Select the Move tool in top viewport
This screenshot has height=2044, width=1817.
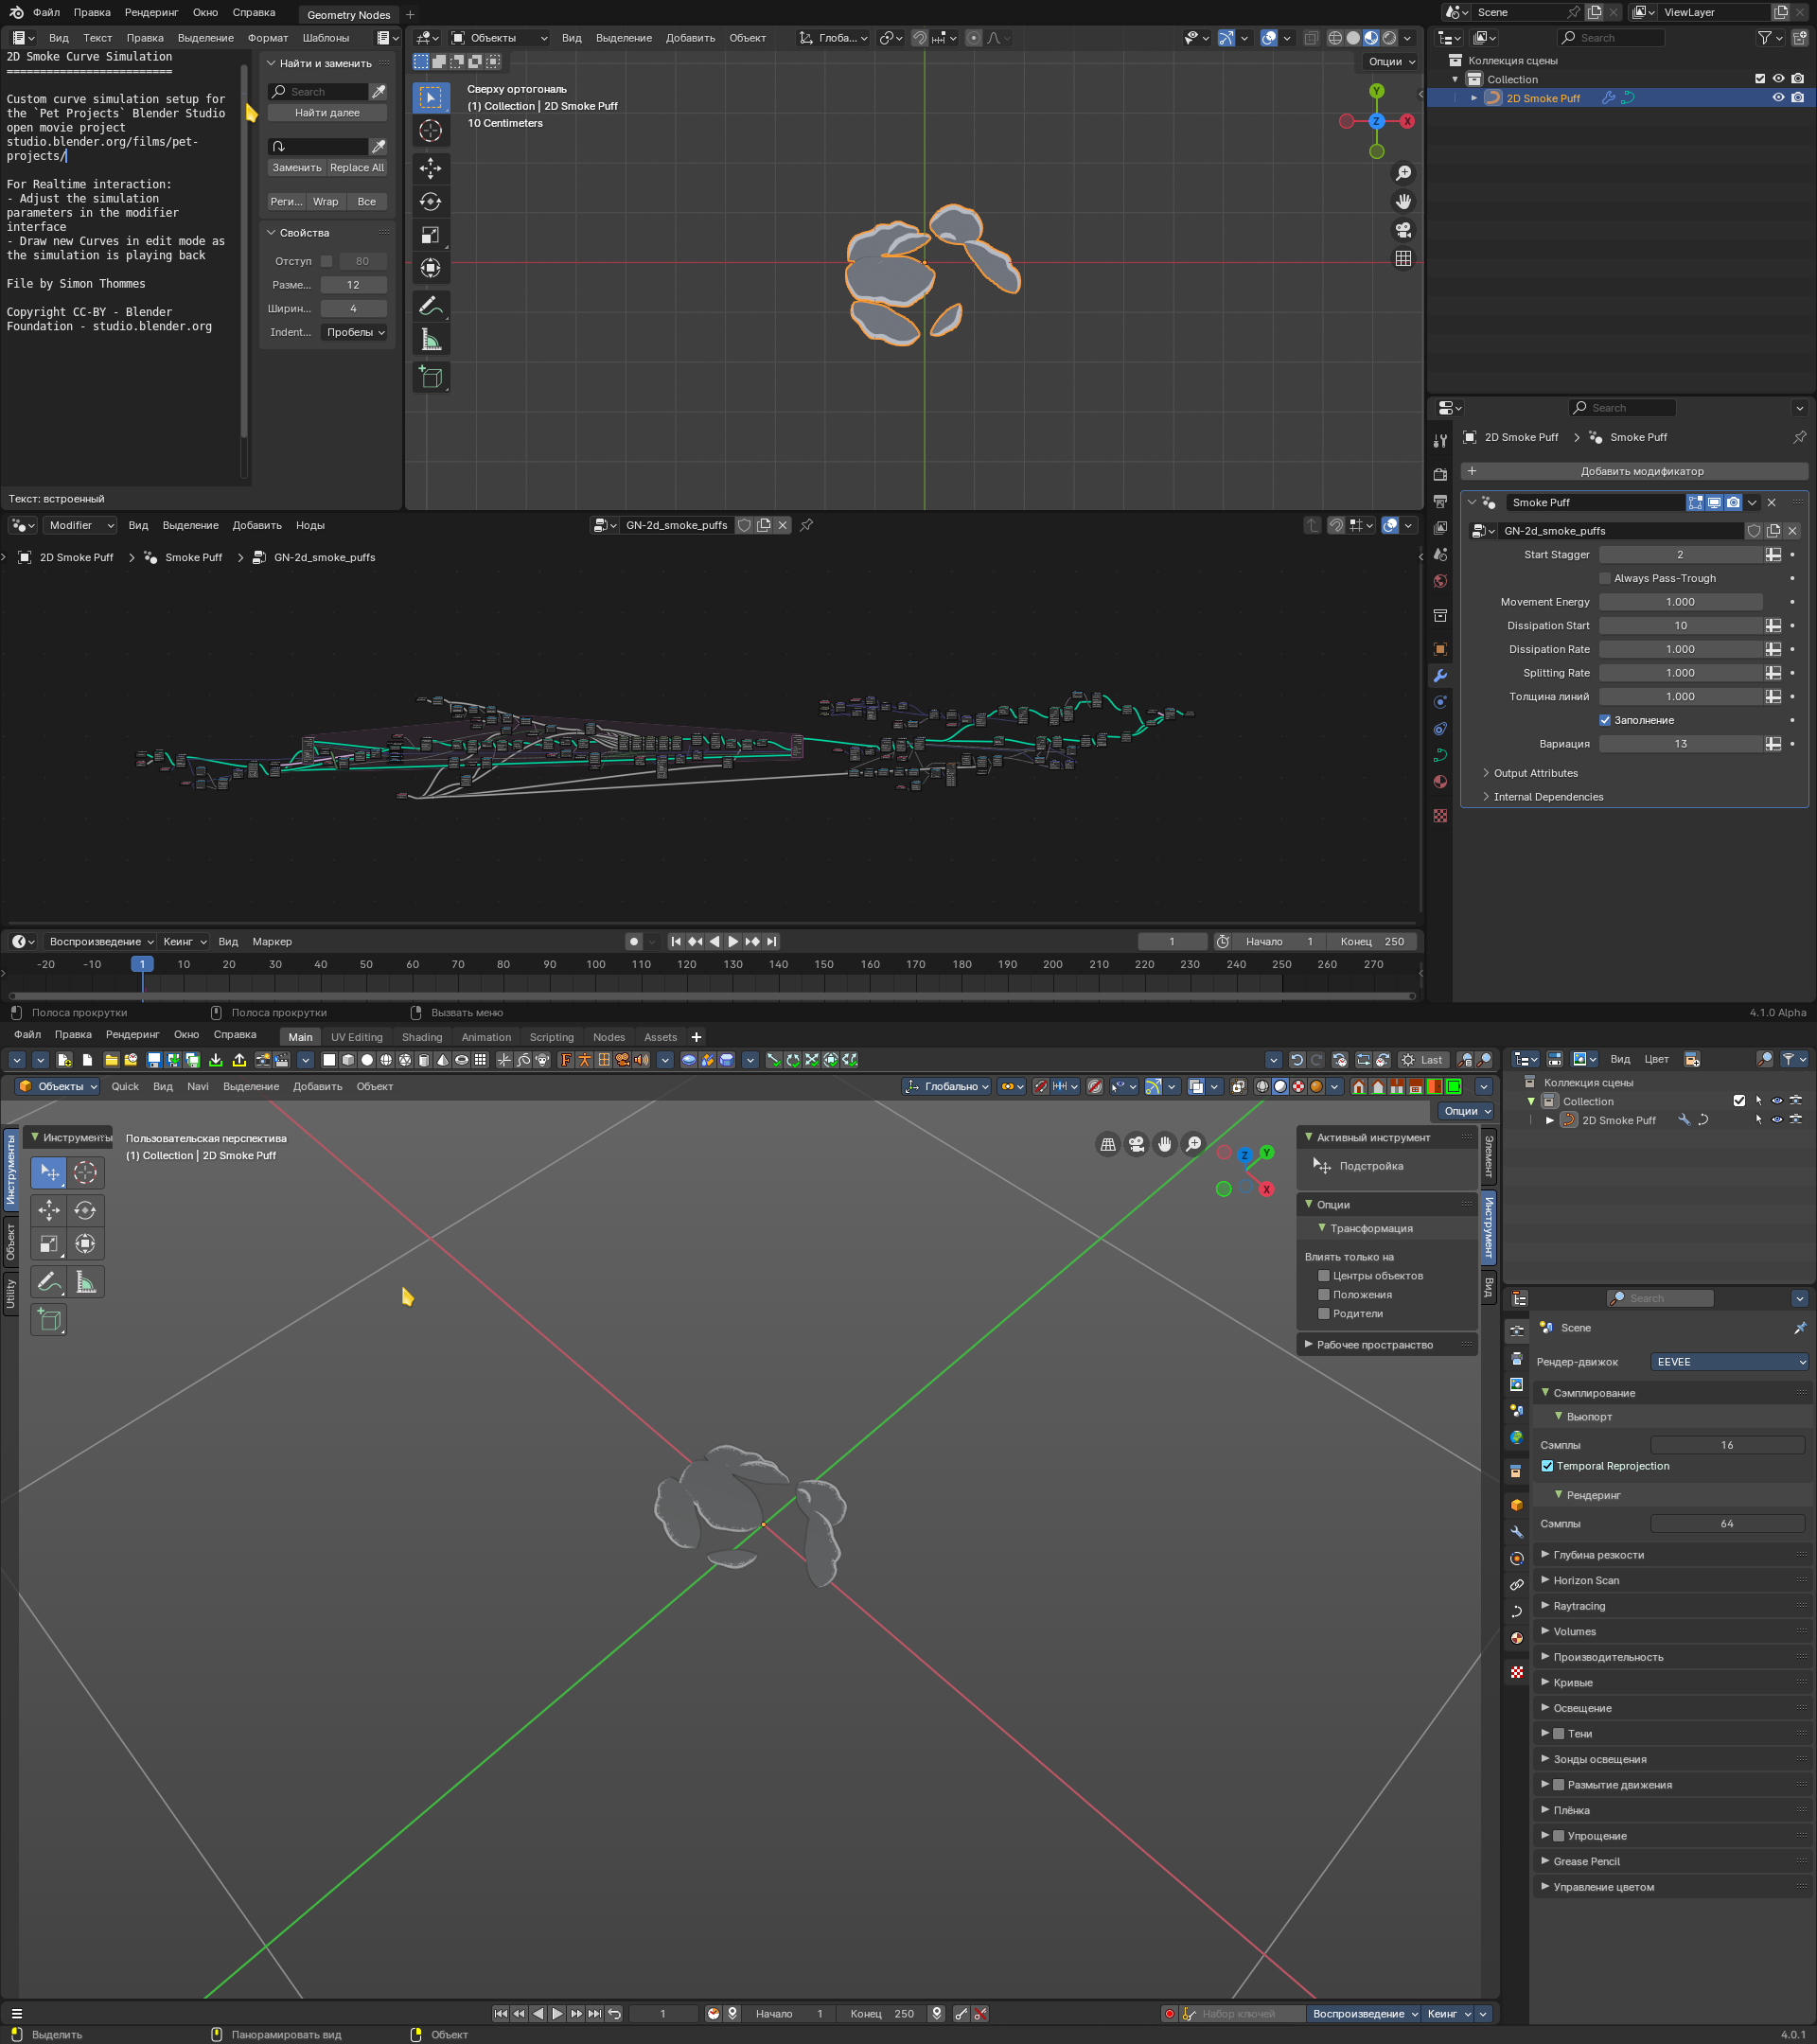tap(430, 168)
